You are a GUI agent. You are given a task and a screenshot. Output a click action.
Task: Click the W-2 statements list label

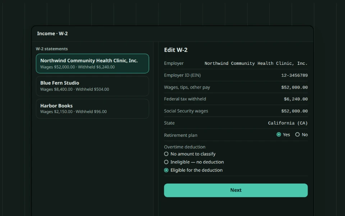click(52, 49)
